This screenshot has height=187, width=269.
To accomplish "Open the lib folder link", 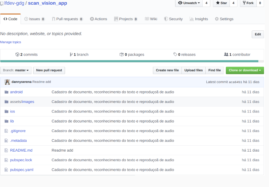I will tap(12, 121).
